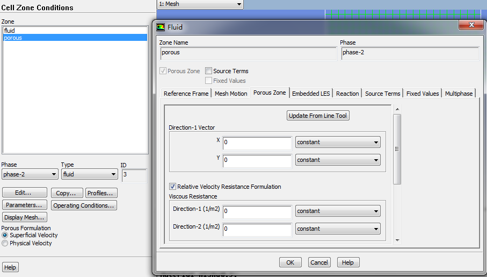
Task: Enable the Source Terms checkbox
Action: (x=209, y=71)
